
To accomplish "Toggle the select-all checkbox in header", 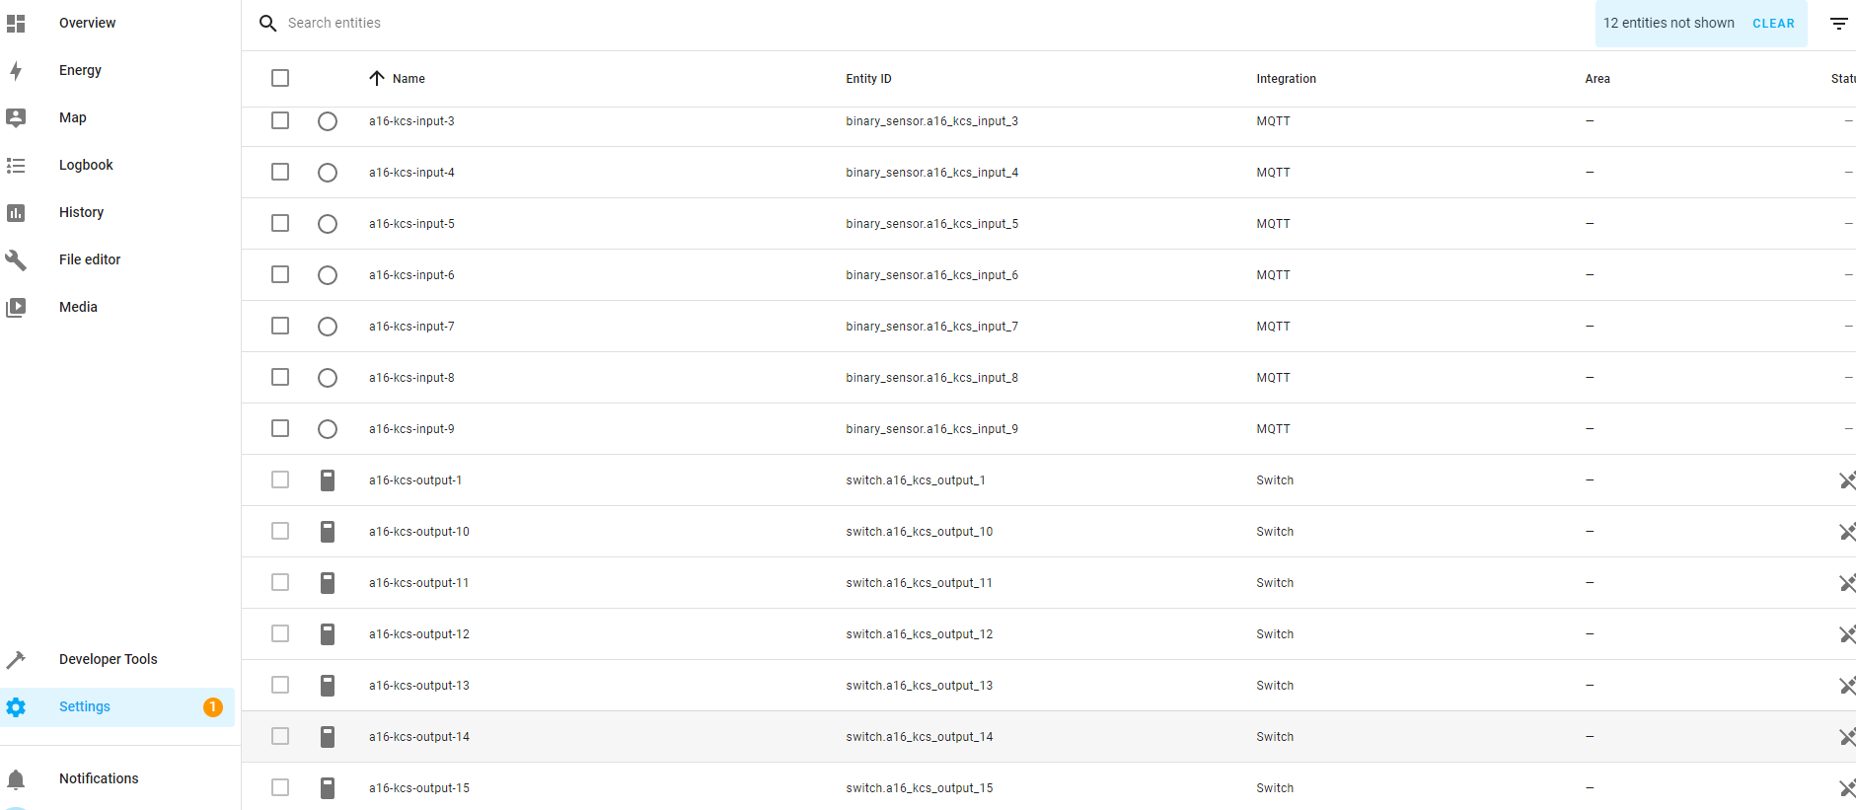I will (280, 78).
